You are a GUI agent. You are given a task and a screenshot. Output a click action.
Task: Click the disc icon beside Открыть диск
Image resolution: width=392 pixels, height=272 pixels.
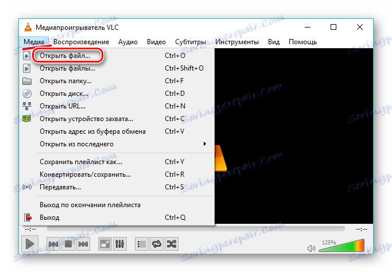click(x=27, y=94)
